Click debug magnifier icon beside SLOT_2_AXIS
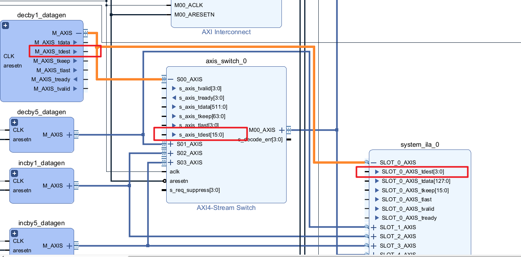Viewport: 521px width, 257px height. 367,236
